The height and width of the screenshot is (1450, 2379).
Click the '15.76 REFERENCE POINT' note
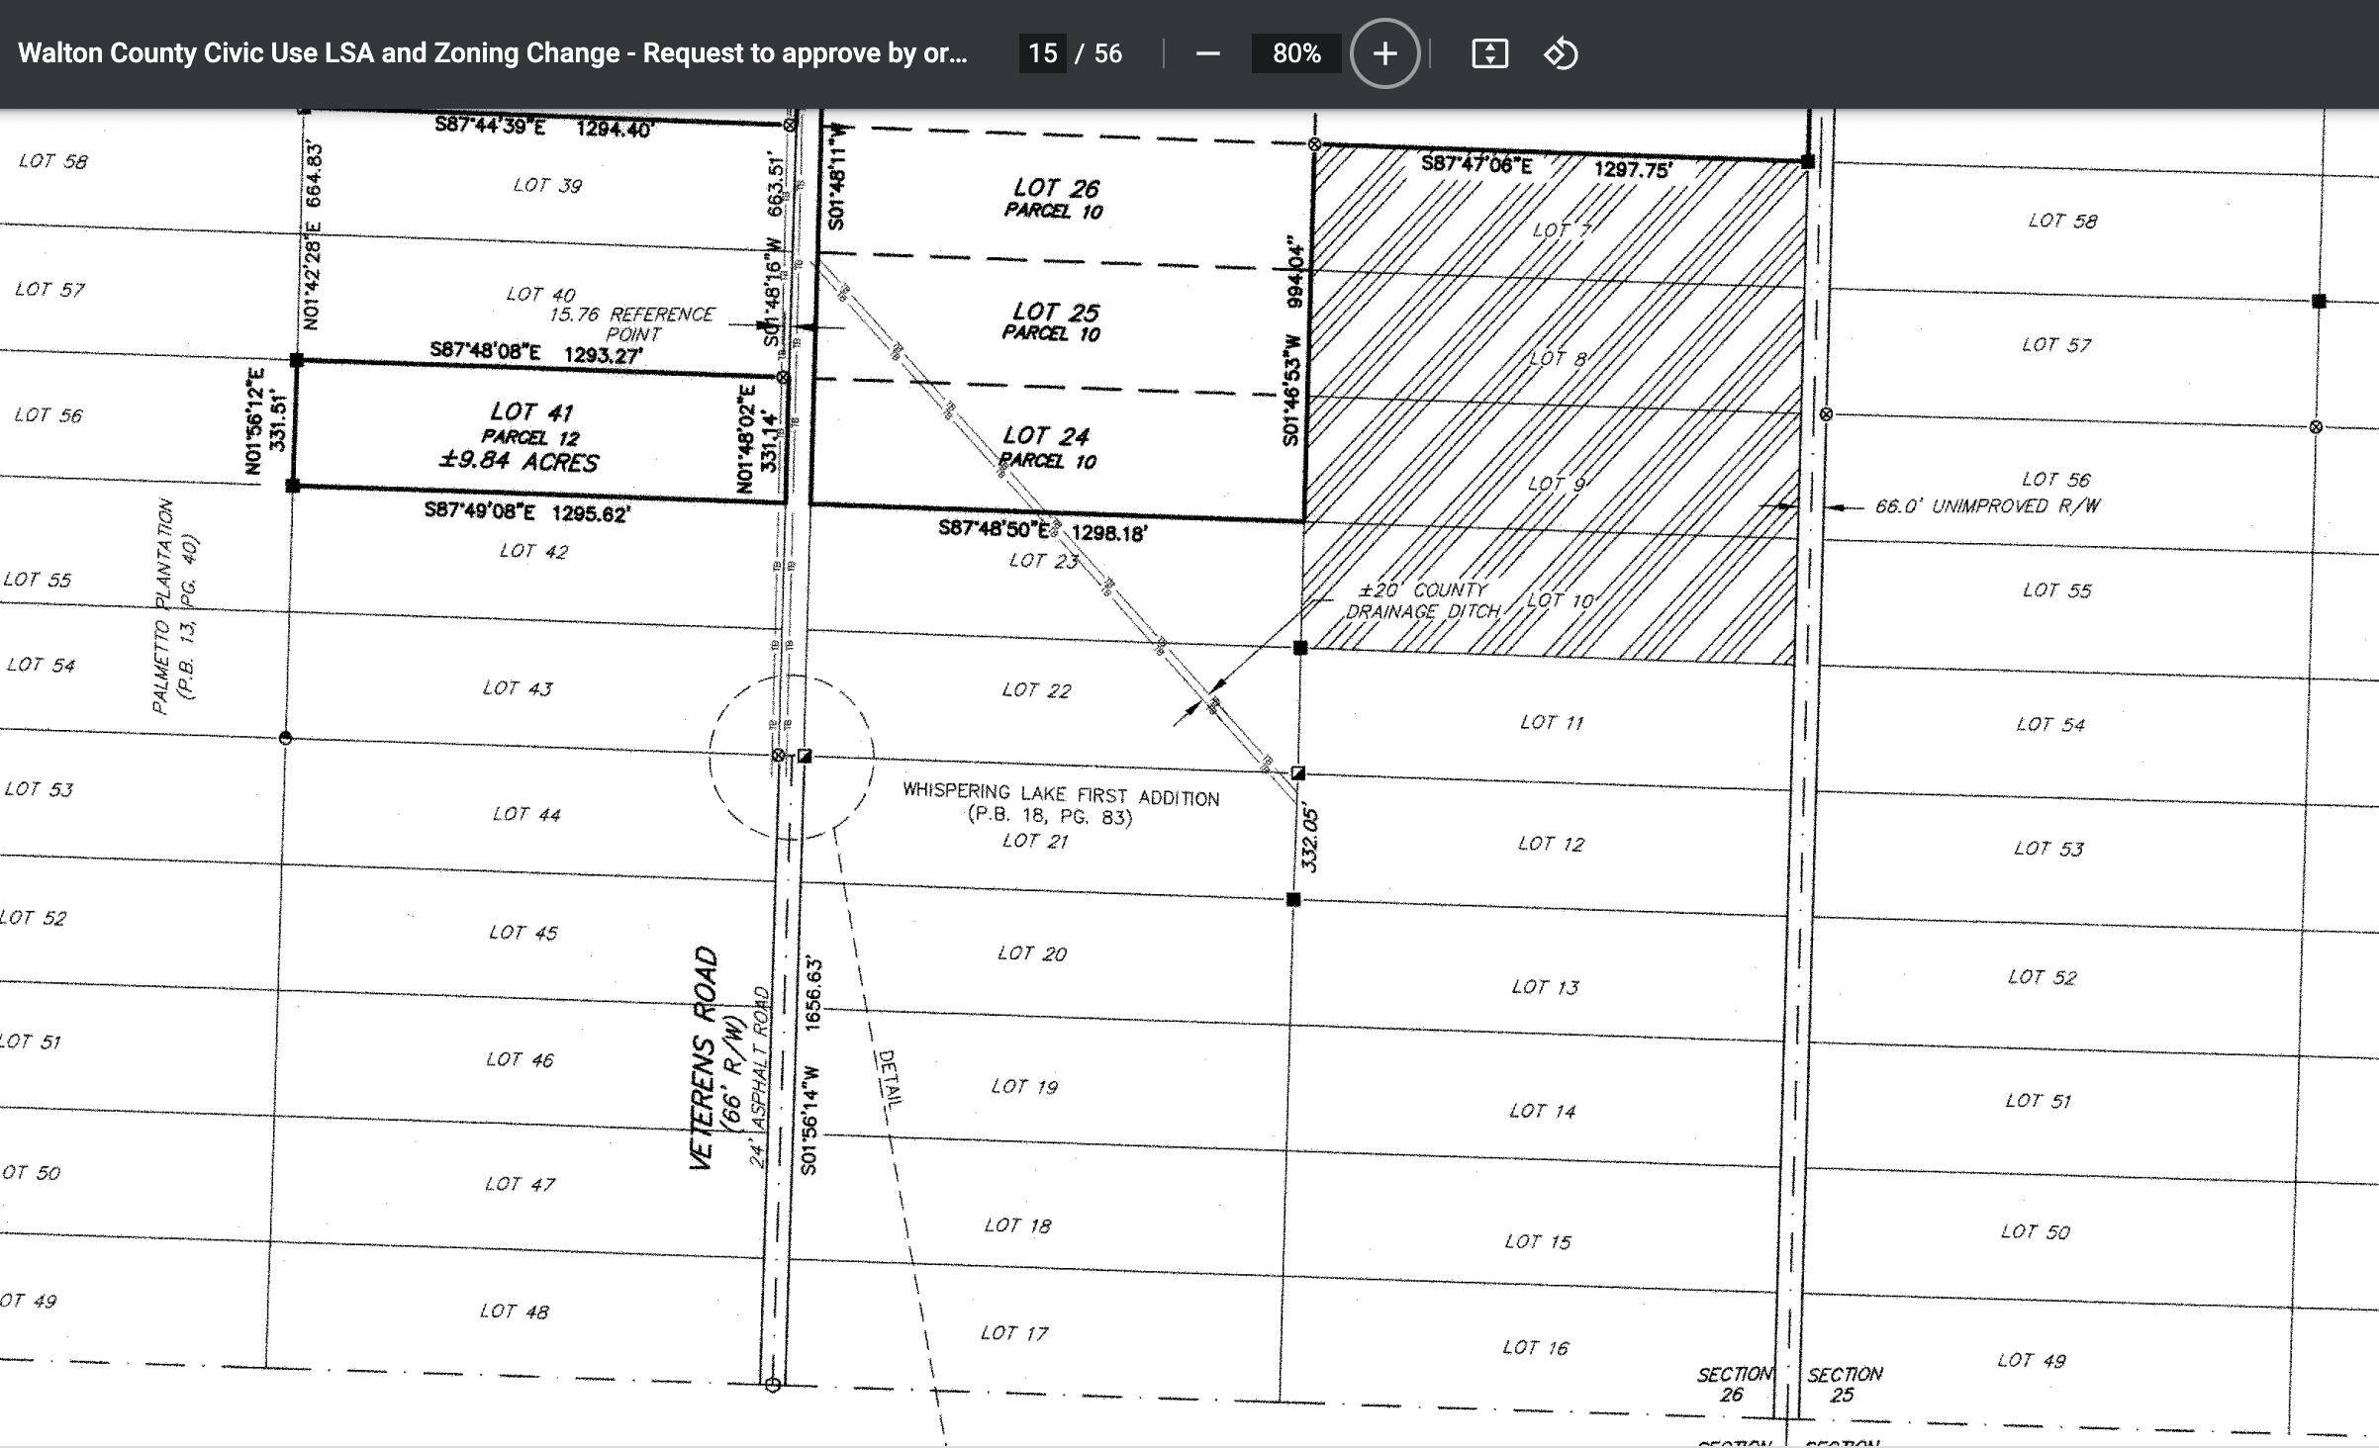631,324
